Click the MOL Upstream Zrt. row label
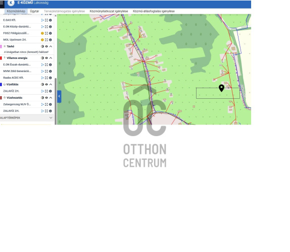The height and width of the screenshot is (252, 290). click(x=15, y=40)
